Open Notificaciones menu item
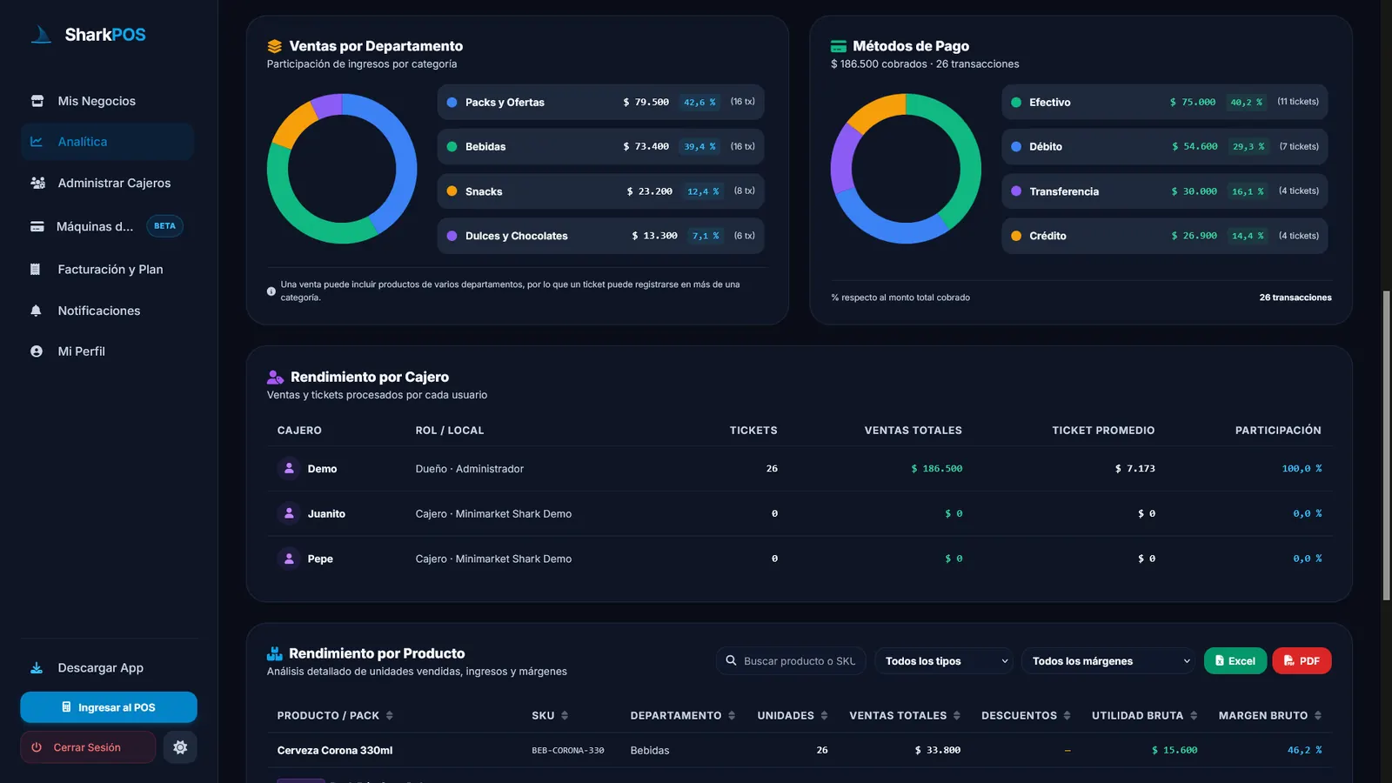The width and height of the screenshot is (1392, 783). click(107, 311)
